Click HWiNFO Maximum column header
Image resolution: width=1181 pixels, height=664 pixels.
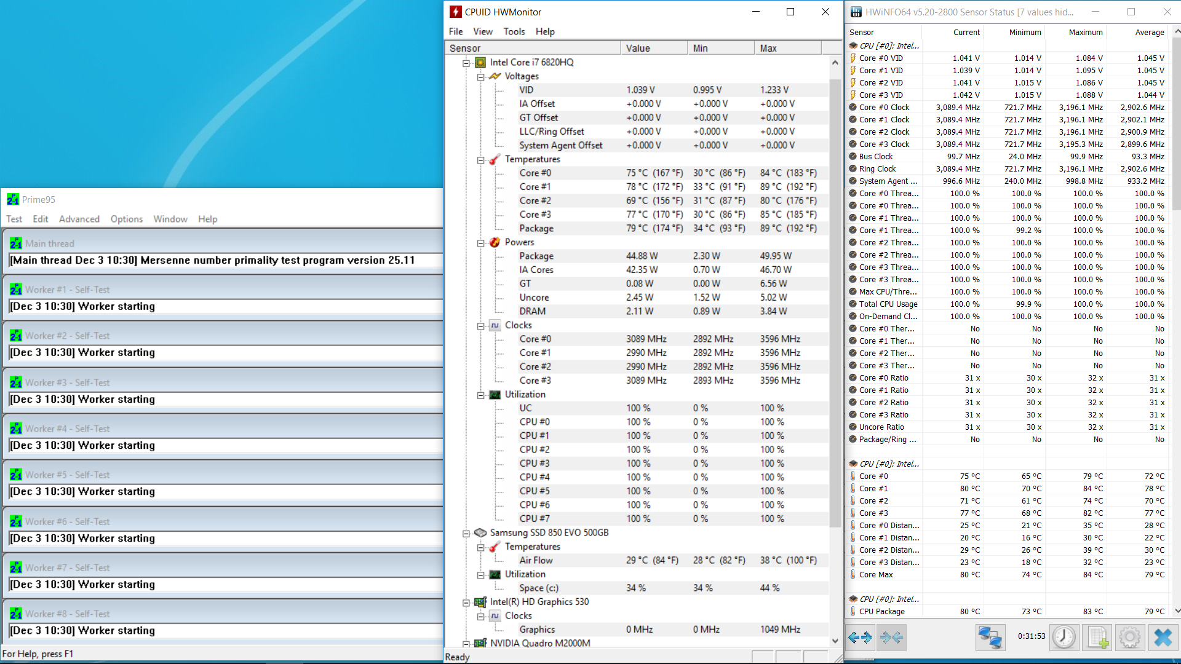point(1075,32)
